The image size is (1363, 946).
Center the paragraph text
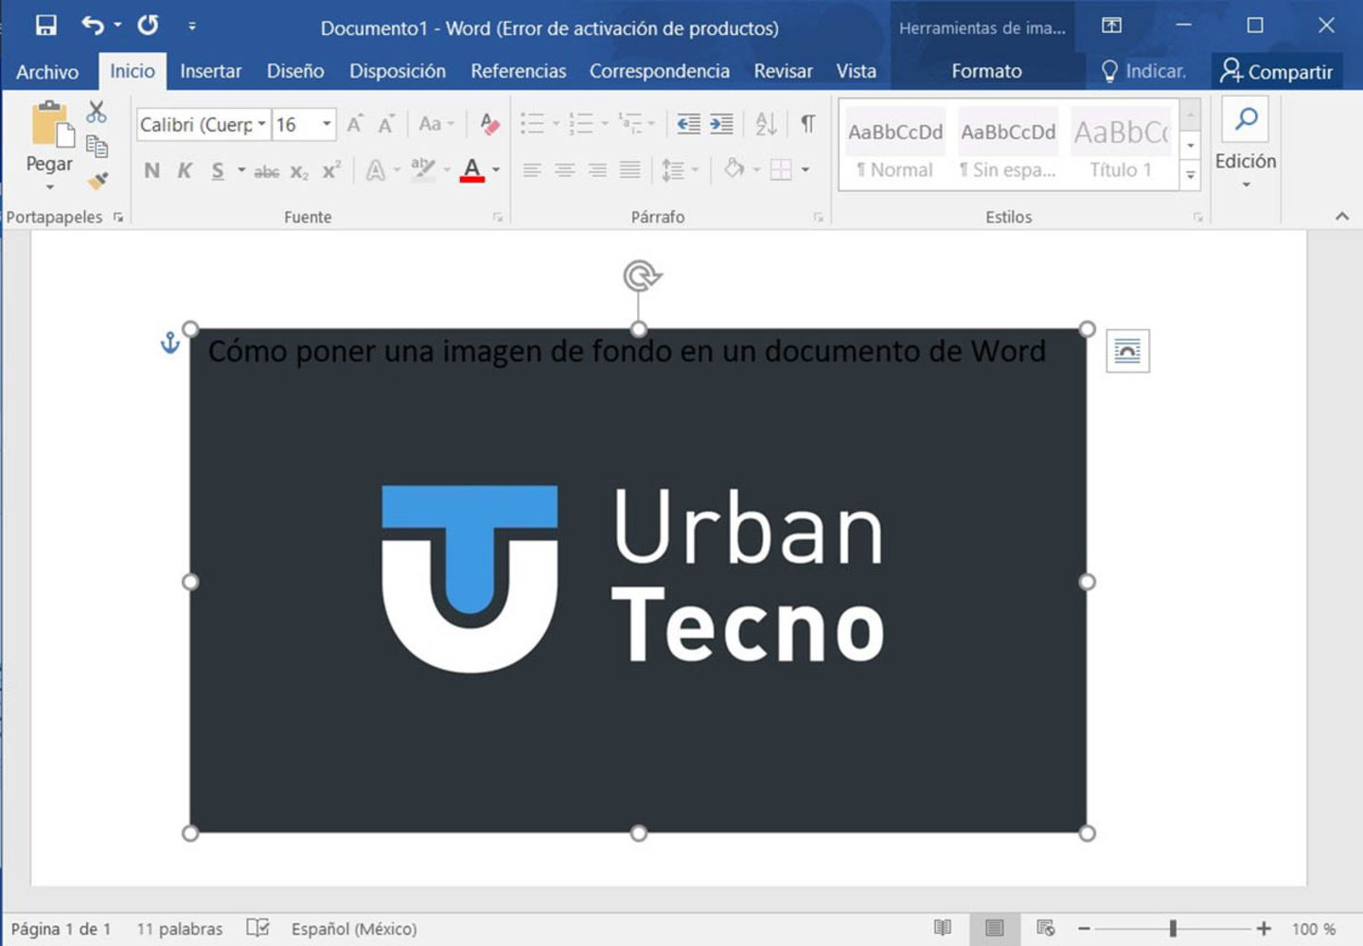pos(564,171)
